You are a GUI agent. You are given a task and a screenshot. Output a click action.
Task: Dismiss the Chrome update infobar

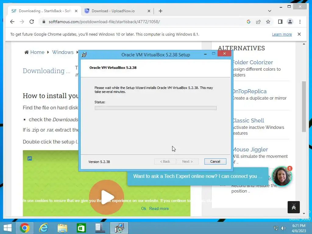[299, 34]
